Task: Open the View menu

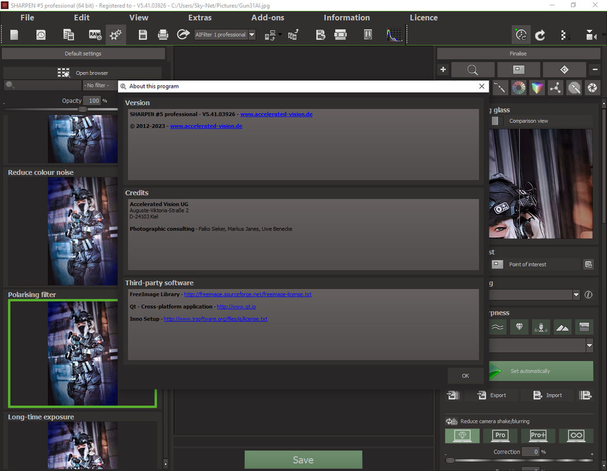Action: coord(138,18)
